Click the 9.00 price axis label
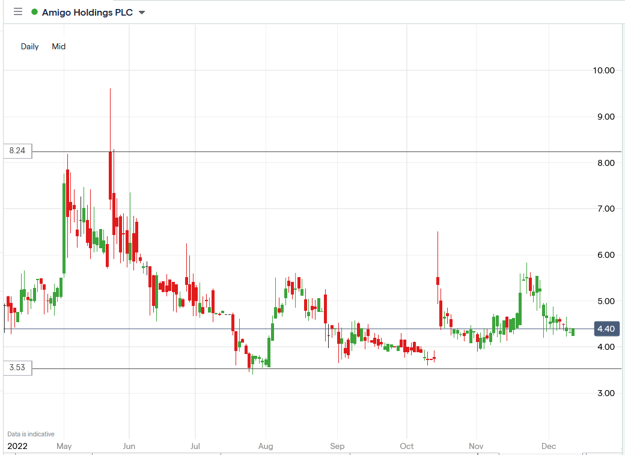625x455 pixels. pos(606,117)
